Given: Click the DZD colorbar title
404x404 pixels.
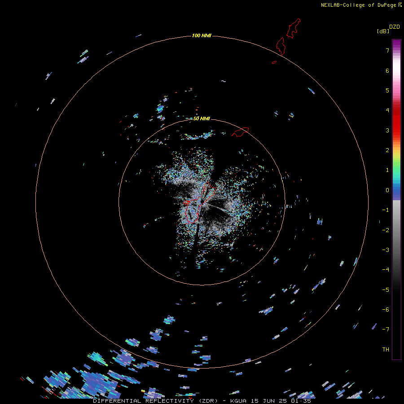Looking at the screenshot, I should pos(394,27).
